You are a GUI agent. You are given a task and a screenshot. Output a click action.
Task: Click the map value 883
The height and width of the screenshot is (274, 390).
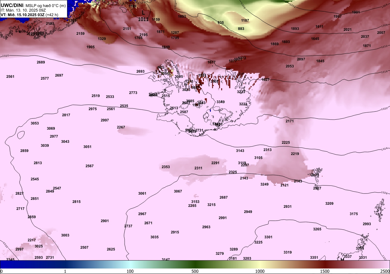coord(241,29)
